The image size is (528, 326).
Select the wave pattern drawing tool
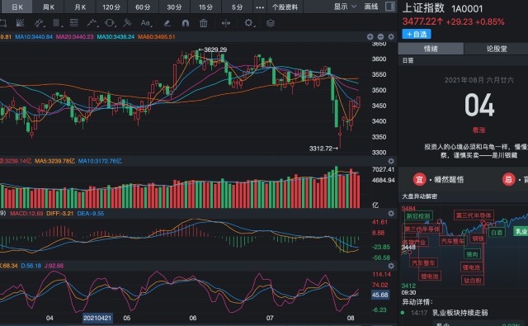[x=92, y=23]
